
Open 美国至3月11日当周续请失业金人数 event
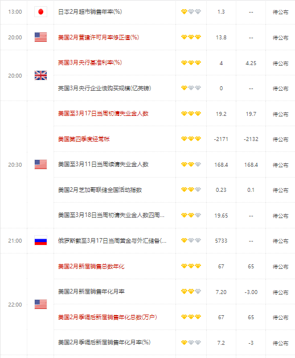[x=103, y=164]
